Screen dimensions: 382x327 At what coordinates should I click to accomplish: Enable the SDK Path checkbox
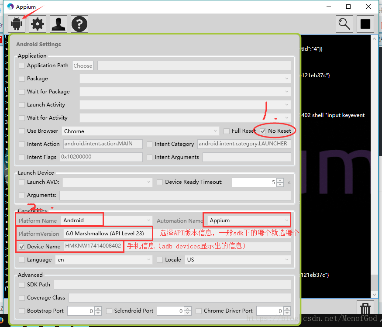22,285
